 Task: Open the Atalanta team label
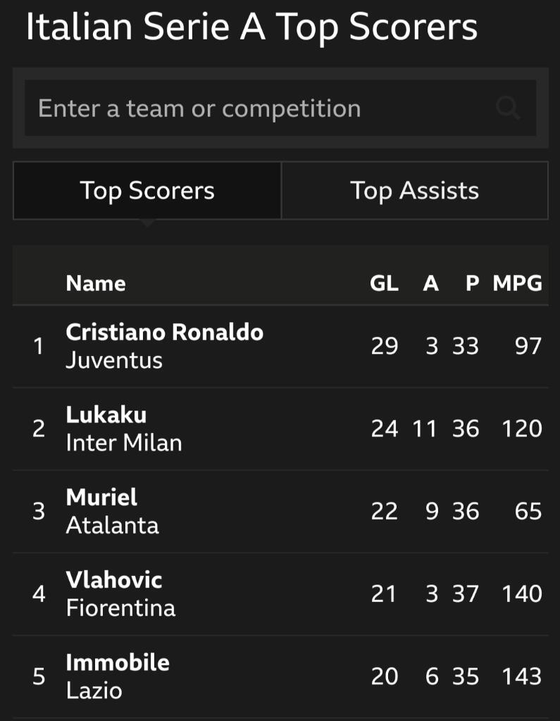[113, 525]
